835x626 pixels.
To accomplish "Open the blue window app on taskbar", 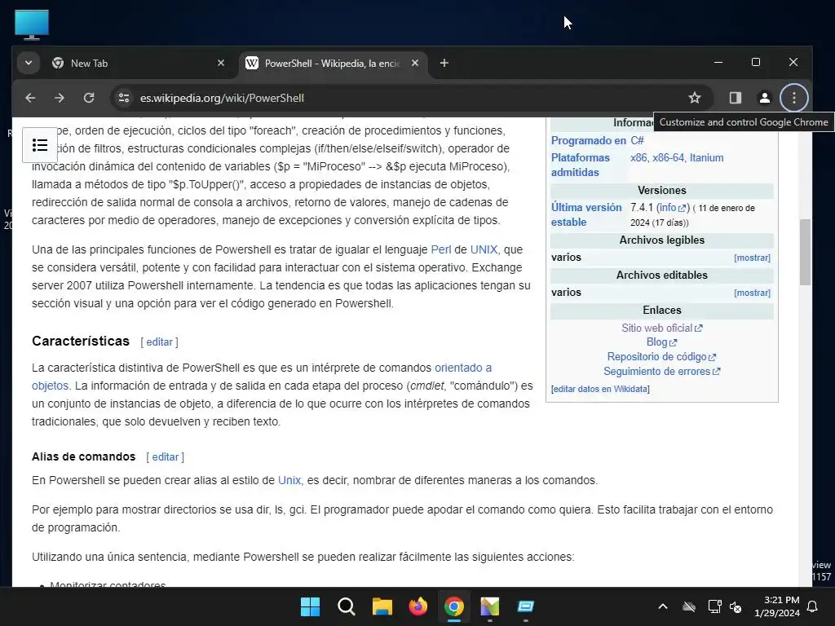I will (526, 606).
